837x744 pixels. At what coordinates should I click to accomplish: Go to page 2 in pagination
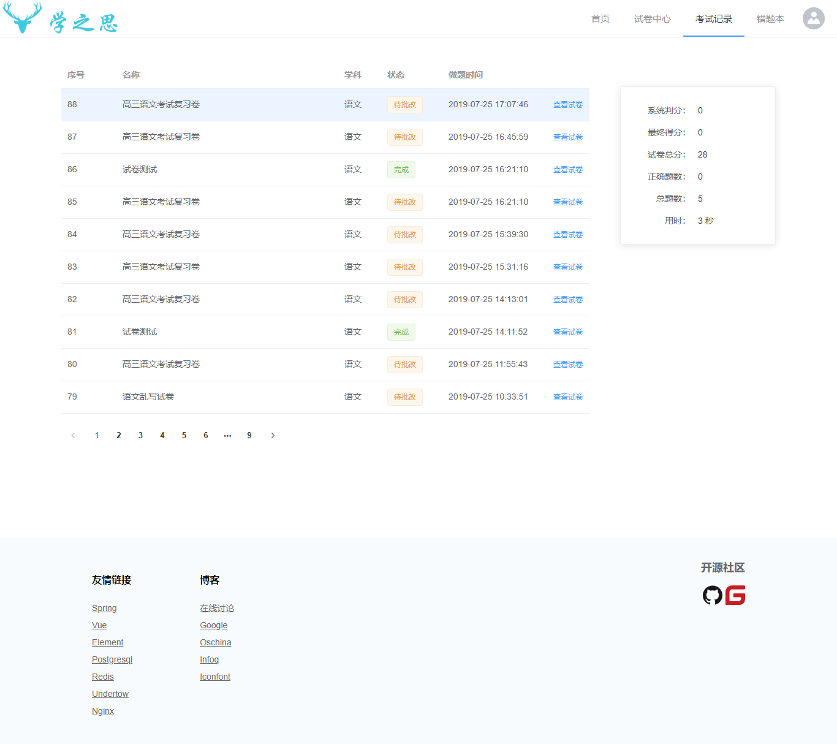[119, 436]
